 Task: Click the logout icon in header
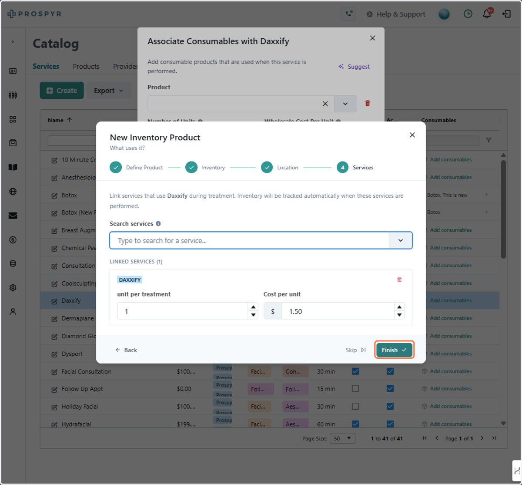506,14
